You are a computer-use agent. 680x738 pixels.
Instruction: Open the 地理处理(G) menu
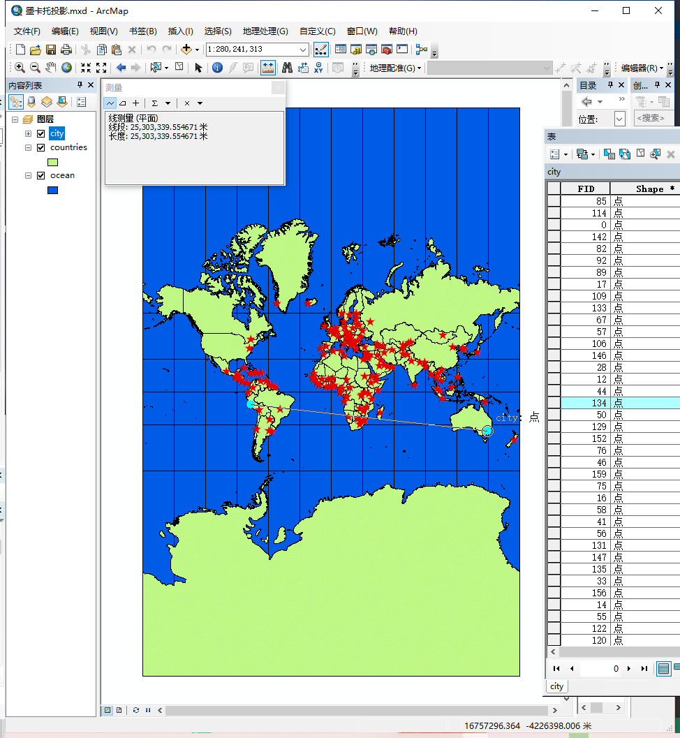[265, 31]
